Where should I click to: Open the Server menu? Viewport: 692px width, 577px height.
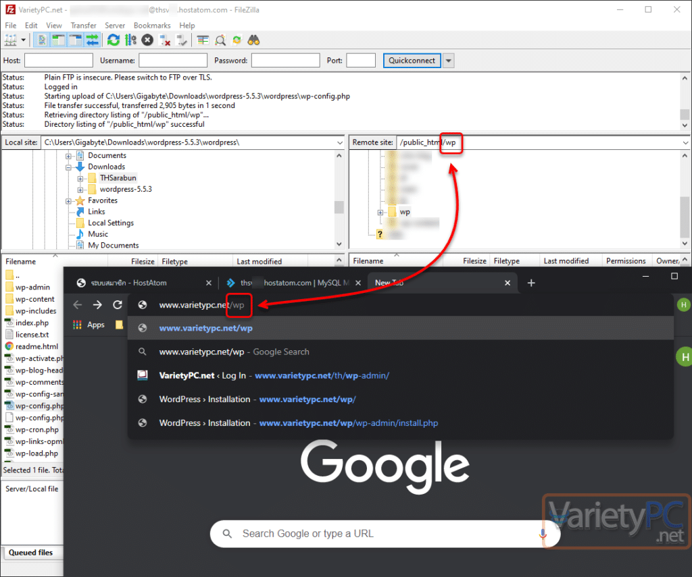(x=115, y=26)
